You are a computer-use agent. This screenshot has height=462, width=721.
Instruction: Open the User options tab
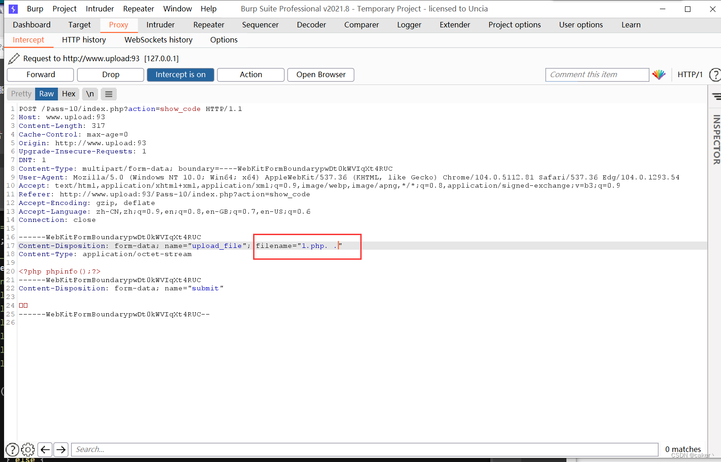pyautogui.click(x=581, y=25)
